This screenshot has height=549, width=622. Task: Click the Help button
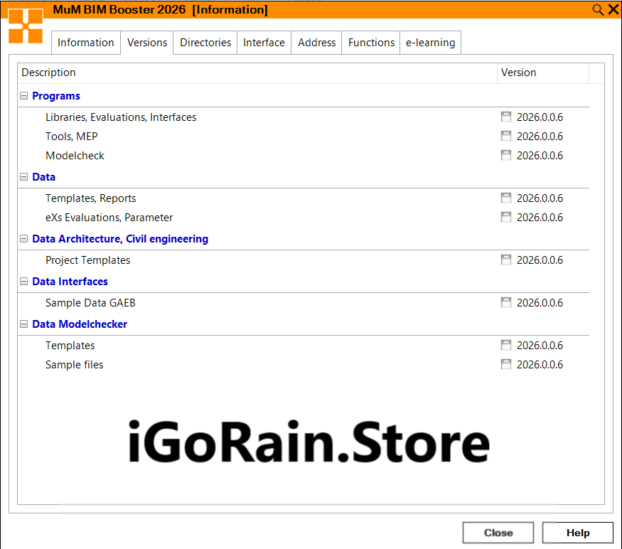(x=577, y=533)
